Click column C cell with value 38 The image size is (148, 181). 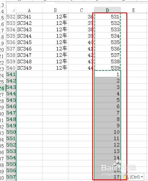coord(81,29)
